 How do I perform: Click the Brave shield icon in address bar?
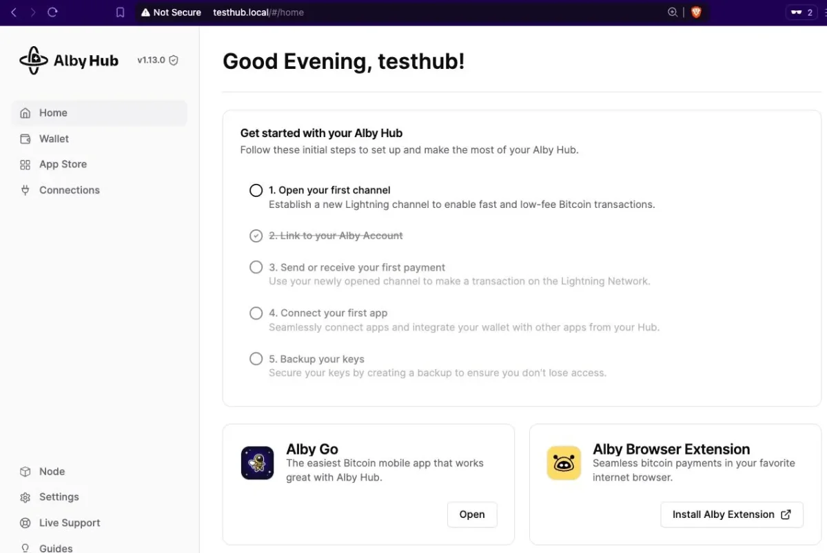696,12
